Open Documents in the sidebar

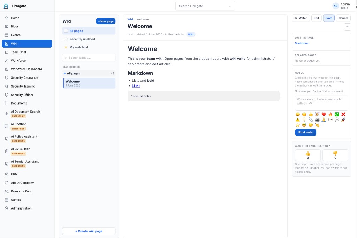pyautogui.click(x=27, y=103)
